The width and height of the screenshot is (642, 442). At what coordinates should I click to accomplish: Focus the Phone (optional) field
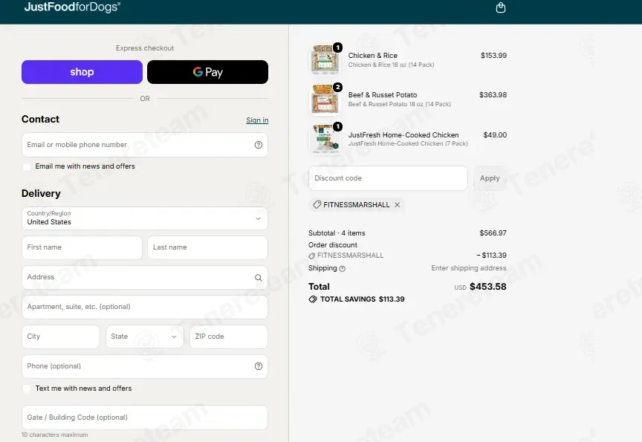145,366
